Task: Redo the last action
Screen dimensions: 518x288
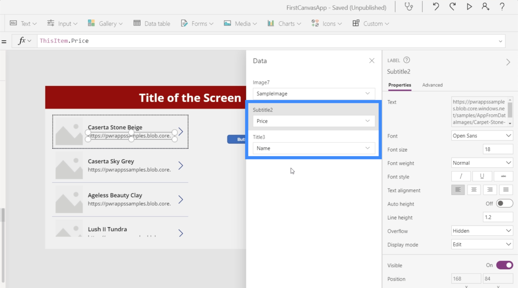Action: coord(452,6)
